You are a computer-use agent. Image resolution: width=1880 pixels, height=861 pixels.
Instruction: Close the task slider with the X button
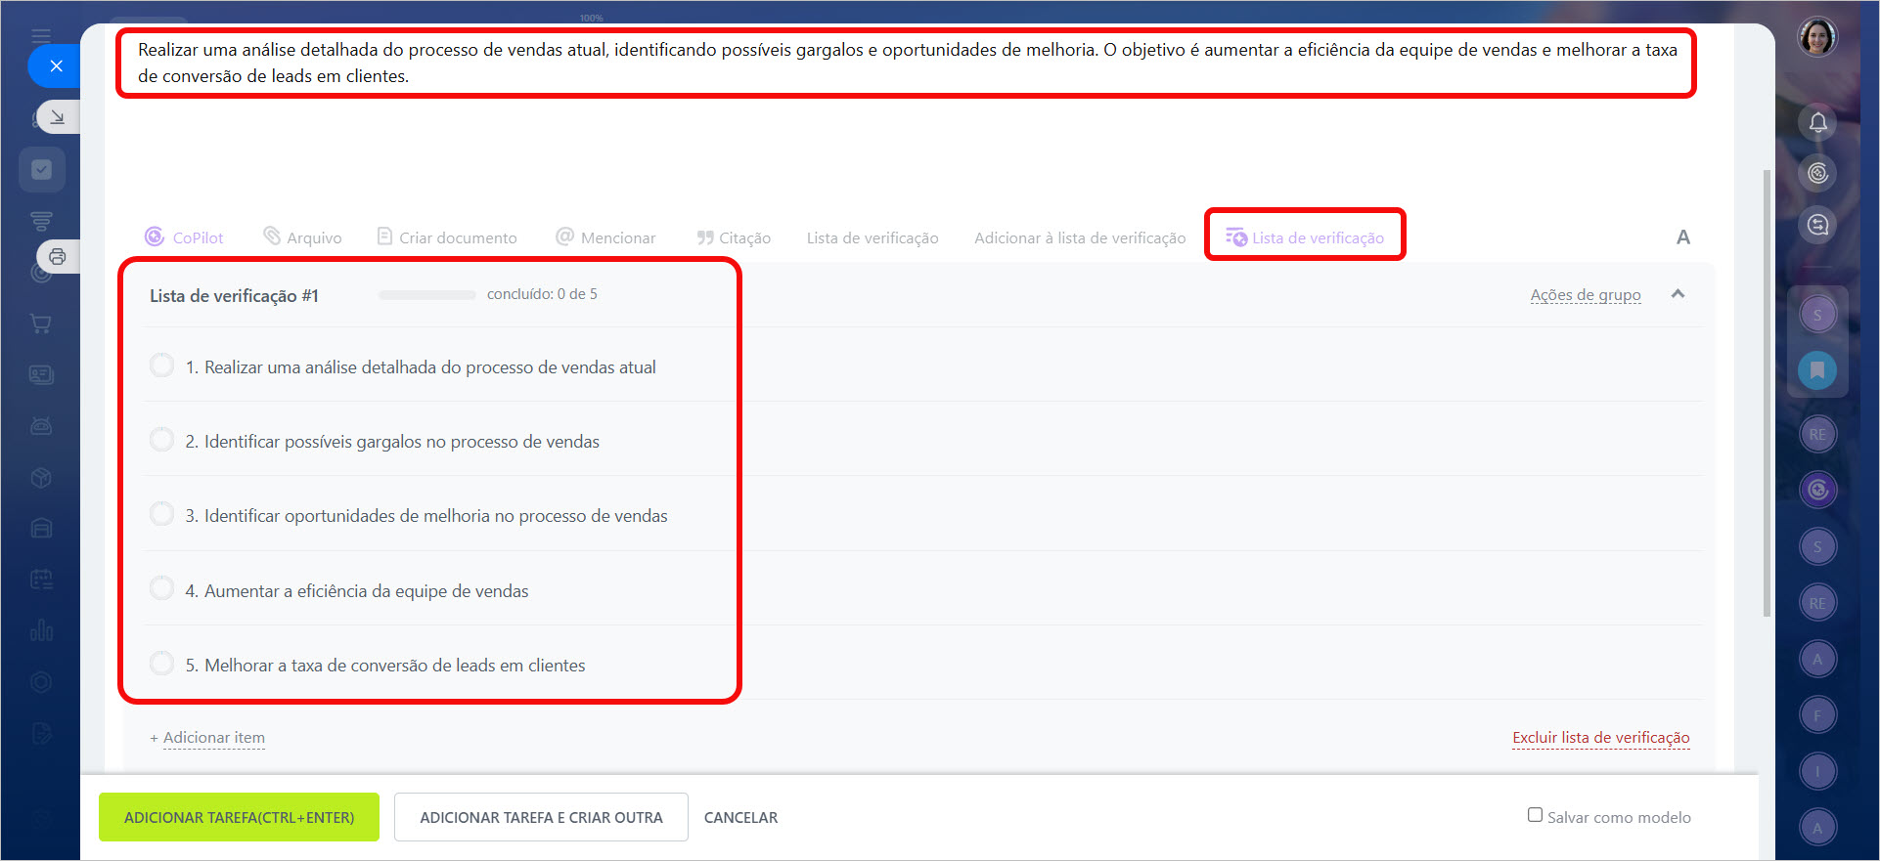point(56,65)
